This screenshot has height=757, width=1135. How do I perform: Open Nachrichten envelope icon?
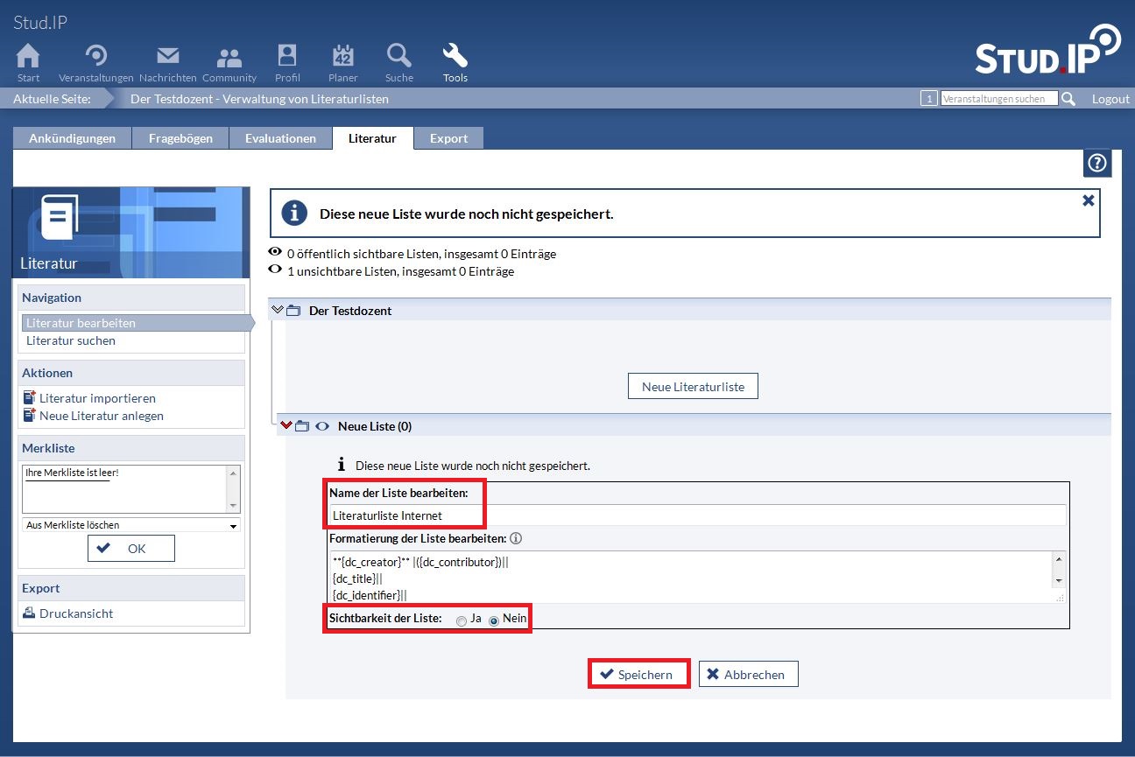coord(167,57)
